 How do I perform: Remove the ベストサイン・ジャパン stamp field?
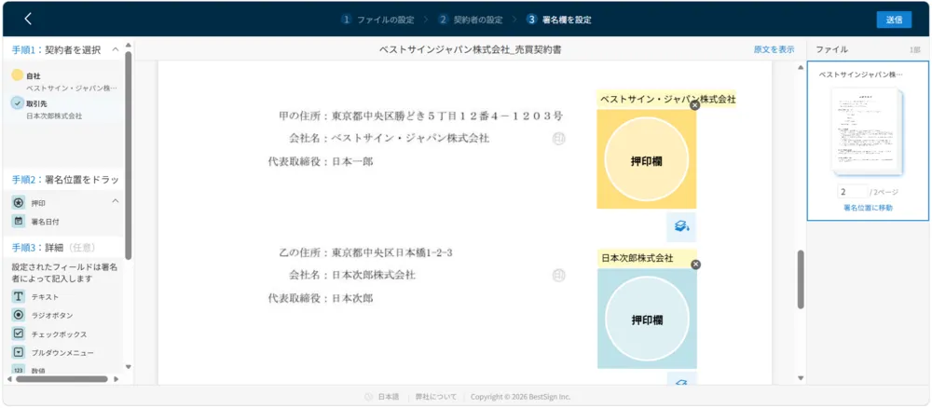[x=695, y=105]
